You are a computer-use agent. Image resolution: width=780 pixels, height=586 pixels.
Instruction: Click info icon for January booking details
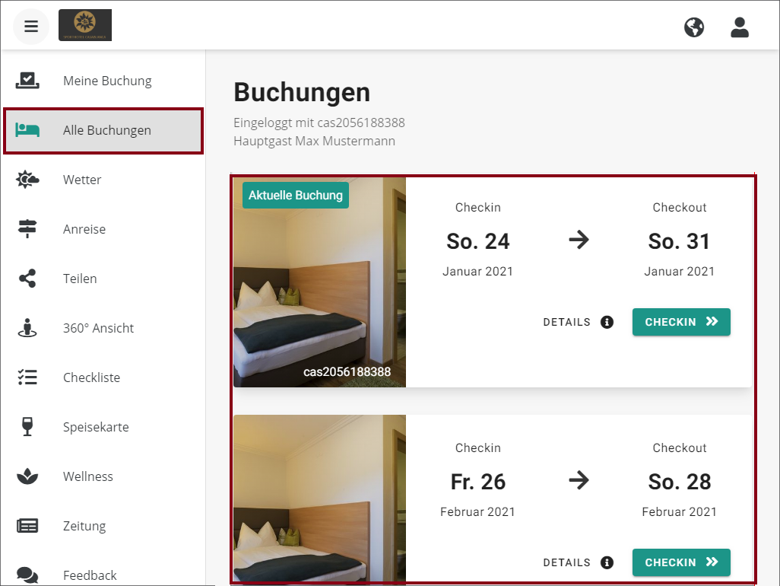(607, 322)
